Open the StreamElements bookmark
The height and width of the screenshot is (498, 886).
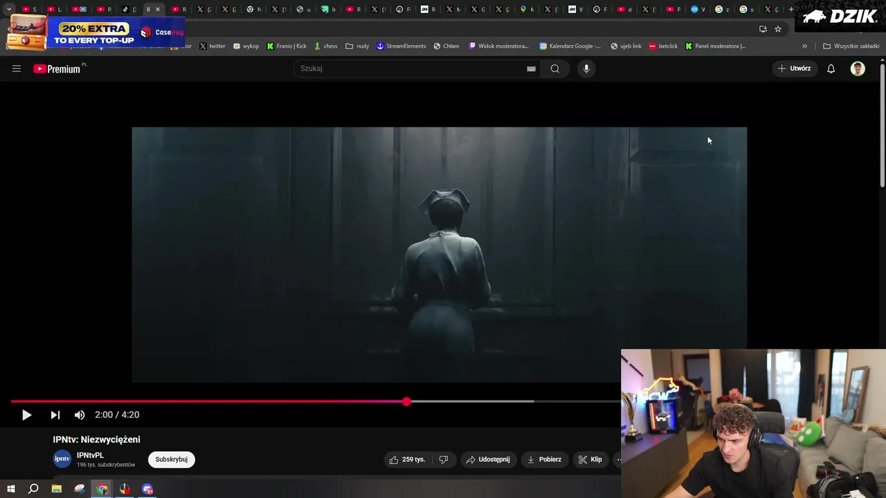[401, 46]
